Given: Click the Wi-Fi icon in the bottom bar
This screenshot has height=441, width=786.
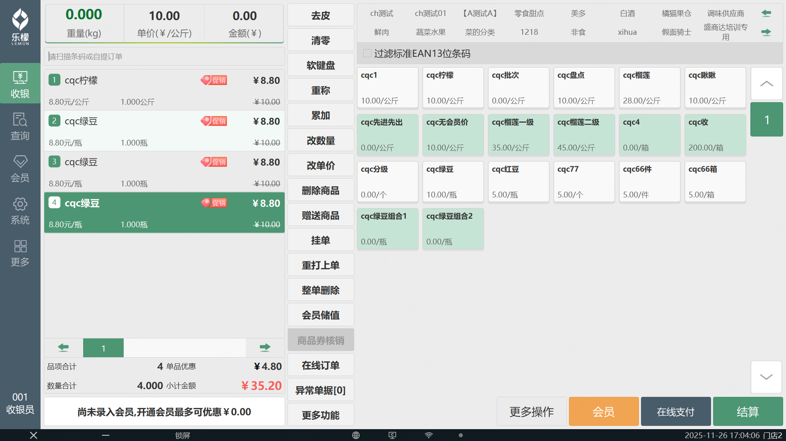Looking at the screenshot, I should 429,435.
